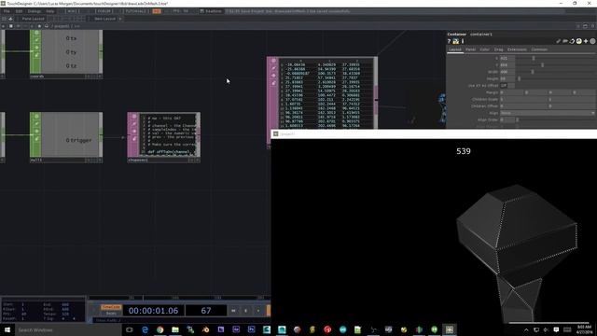Viewport: 597px width, 336px height.
Task: Click the Windows Start button
Action: click(7, 329)
